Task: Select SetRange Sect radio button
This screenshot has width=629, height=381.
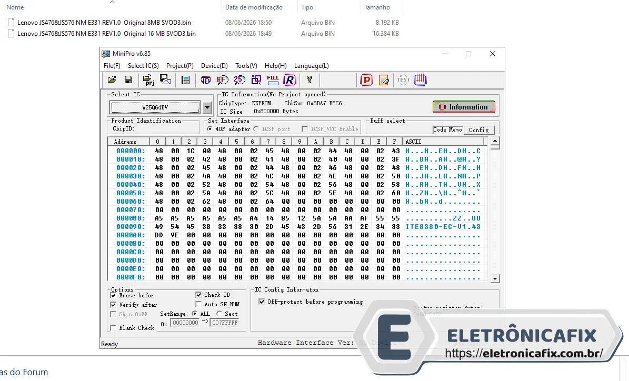Action: (x=219, y=314)
